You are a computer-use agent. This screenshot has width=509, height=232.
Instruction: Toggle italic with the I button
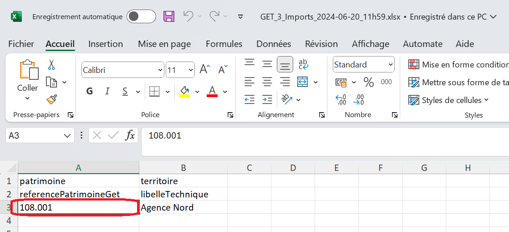(x=107, y=91)
